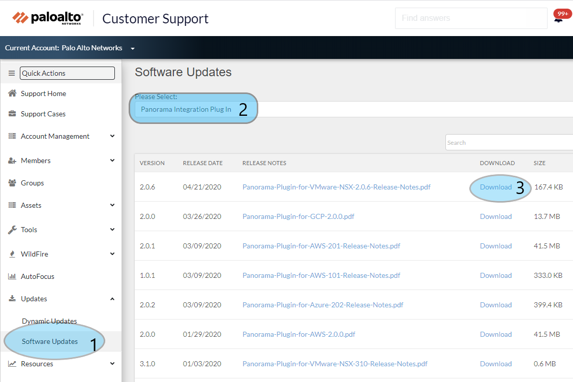Click the Tools wrench icon
The height and width of the screenshot is (382, 573).
pyautogui.click(x=11, y=230)
